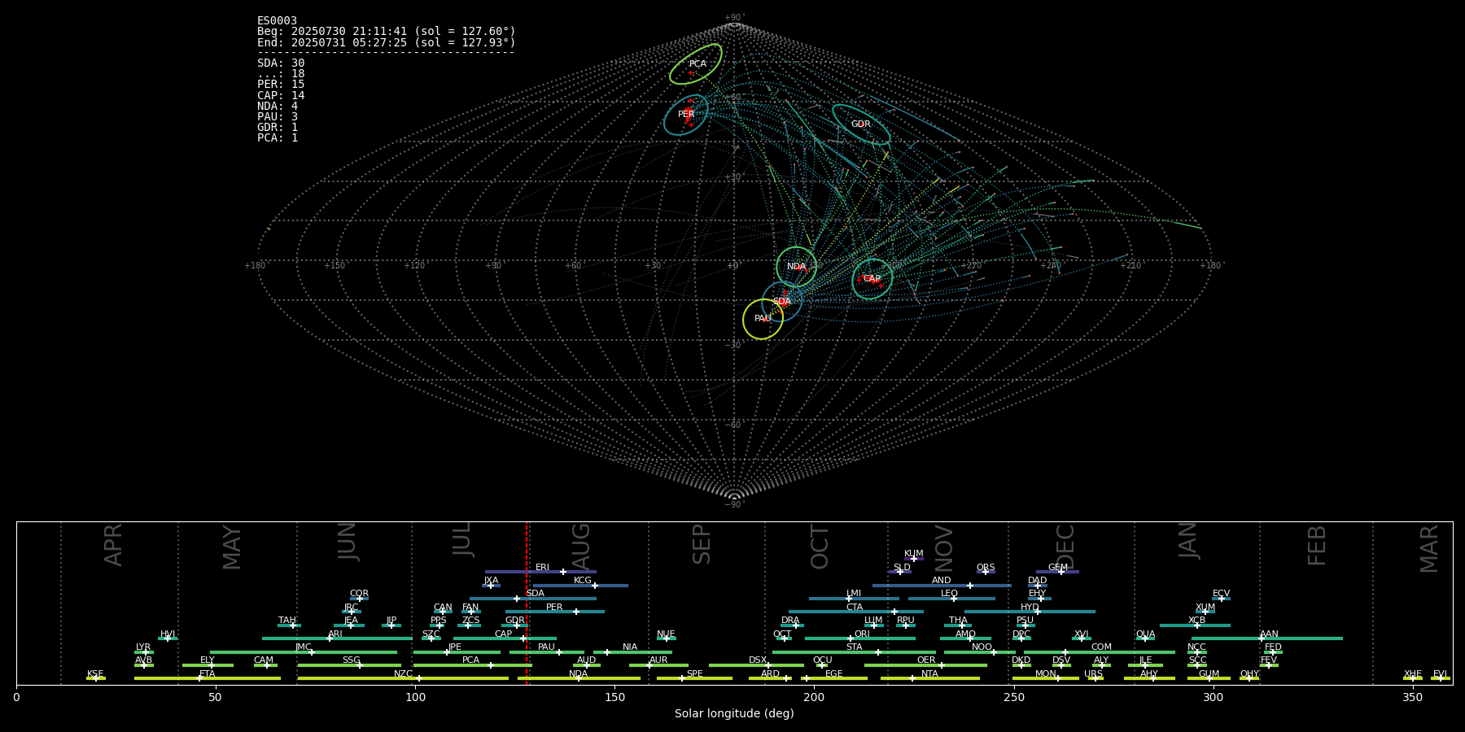Image resolution: width=1465 pixels, height=732 pixels.
Task: Click the AND shower bar in the timeline
Action: click(x=942, y=585)
